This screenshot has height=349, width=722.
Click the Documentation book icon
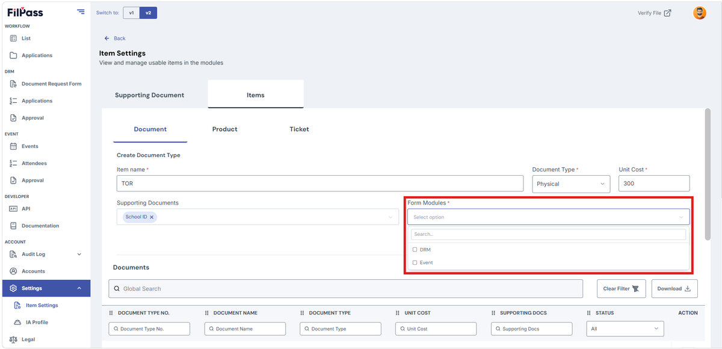[x=13, y=226]
